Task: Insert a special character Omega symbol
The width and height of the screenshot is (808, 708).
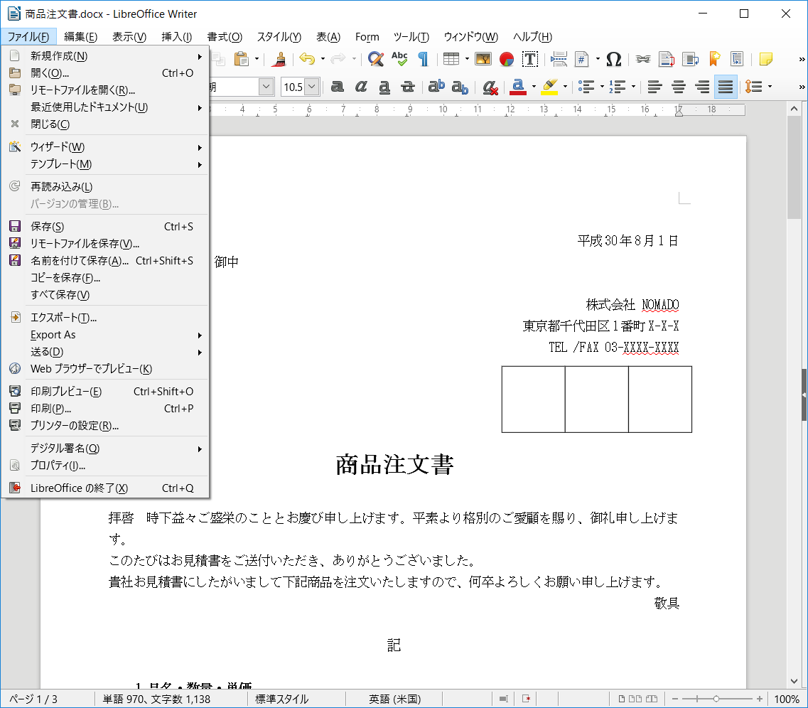Action: pos(614,58)
